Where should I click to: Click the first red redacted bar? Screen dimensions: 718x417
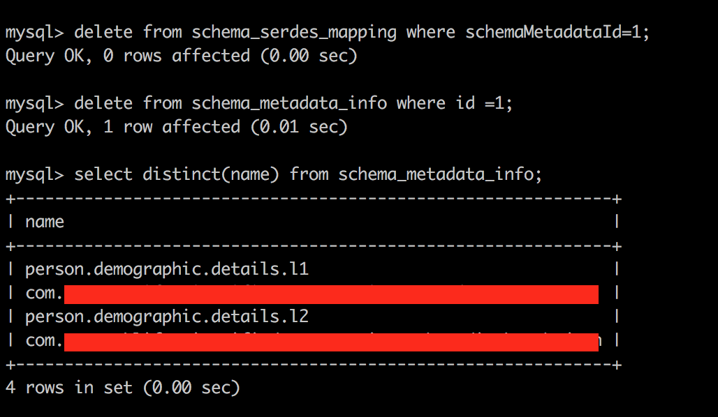pyautogui.click(x=331, y=294)
